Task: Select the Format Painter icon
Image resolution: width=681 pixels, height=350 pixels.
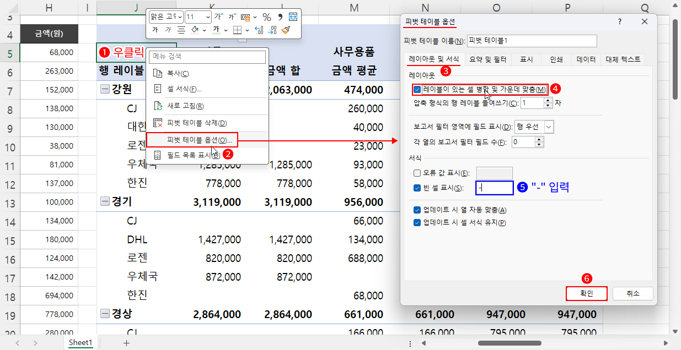Action: tap(287, 30)
